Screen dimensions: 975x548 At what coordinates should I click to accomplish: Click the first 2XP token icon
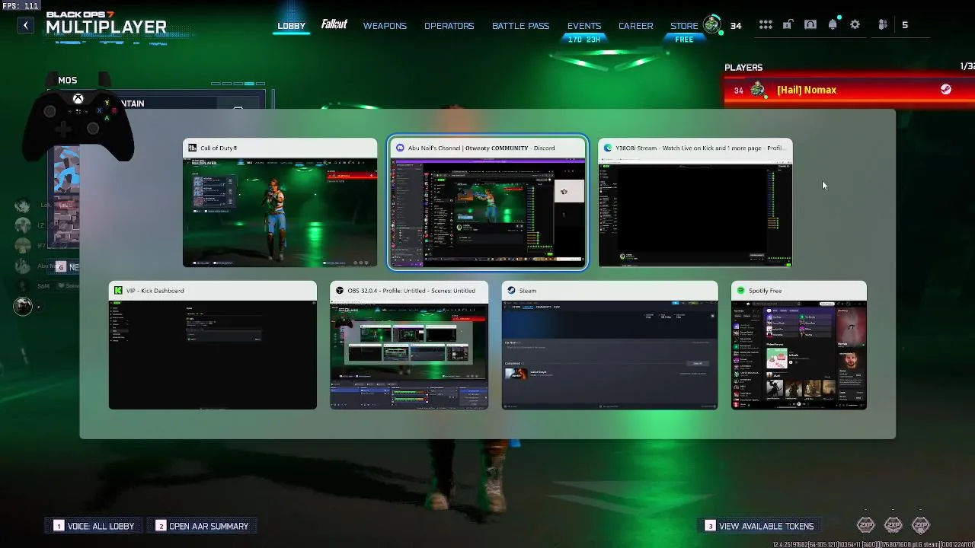click(x=866, y=524)
